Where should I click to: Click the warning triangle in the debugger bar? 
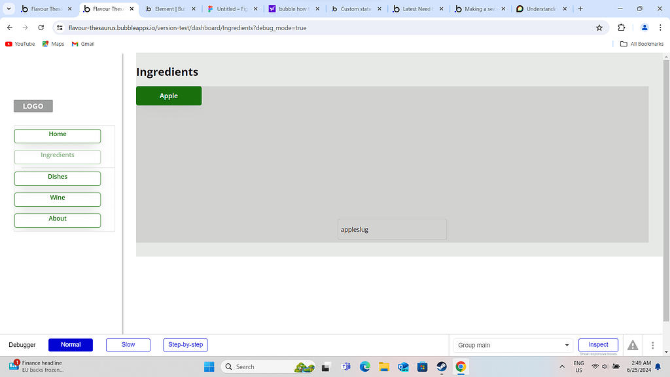click(x=632, y=344)
